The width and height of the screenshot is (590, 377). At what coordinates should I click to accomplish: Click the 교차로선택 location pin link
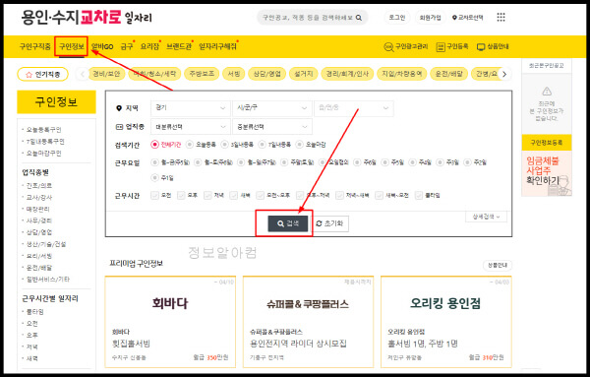click(468, 18)
